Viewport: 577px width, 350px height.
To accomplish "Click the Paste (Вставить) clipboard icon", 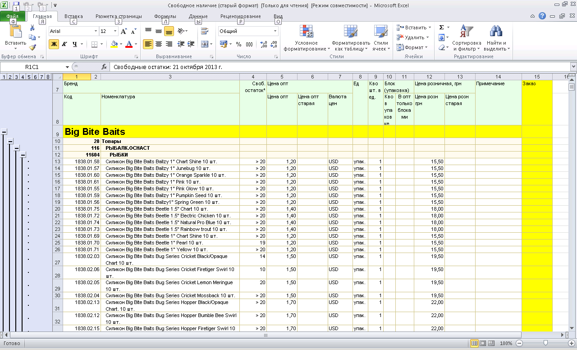I will tap(16, 32).
